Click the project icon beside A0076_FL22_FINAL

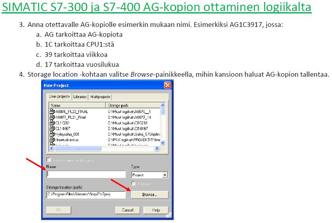click(x=52, y=111)
